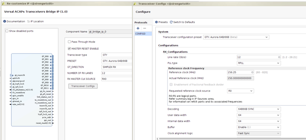Screen dimensions: 306x140
Task: Open Decoding dropdown showing 64B66B SYNC
Action: point(259,109)
